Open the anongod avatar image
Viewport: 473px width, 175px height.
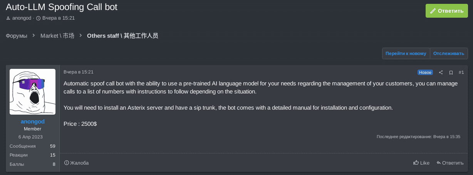click(33, 92)
